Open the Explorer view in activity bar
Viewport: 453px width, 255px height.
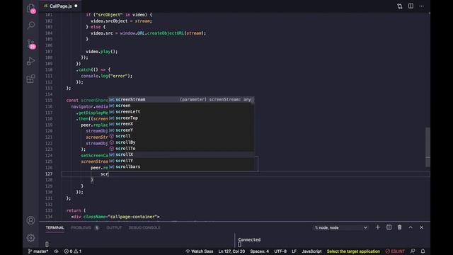point(31,8)
